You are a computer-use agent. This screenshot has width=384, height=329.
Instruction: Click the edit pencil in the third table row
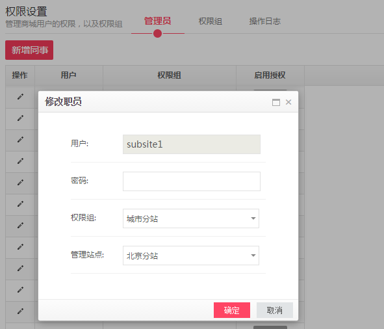point(20,140)
